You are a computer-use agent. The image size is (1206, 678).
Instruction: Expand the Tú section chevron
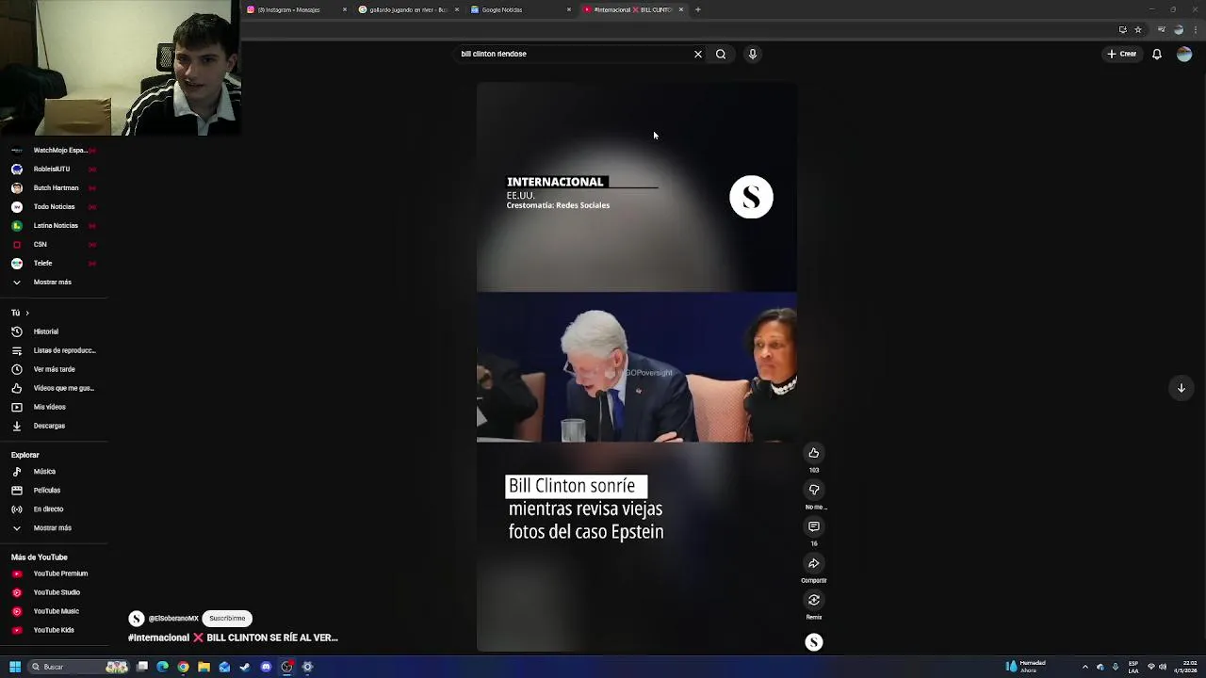tap(27, 313)
